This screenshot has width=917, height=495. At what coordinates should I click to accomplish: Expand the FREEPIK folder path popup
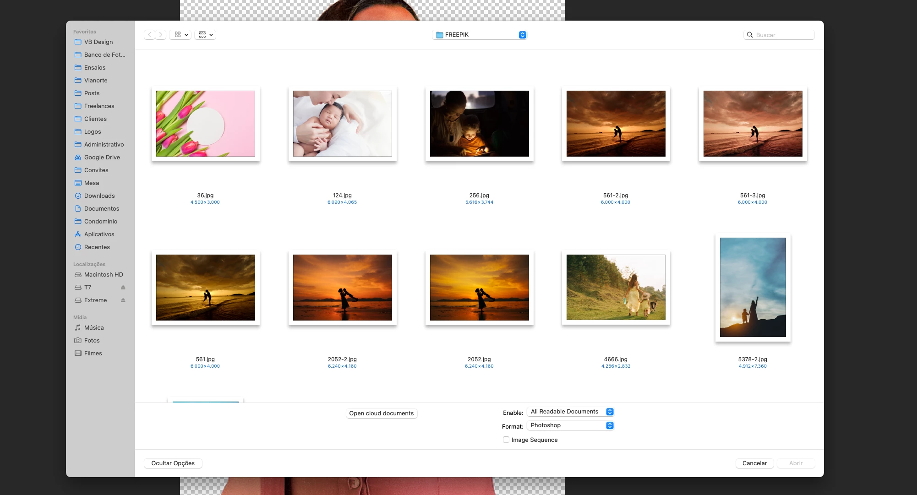point(479,35)
